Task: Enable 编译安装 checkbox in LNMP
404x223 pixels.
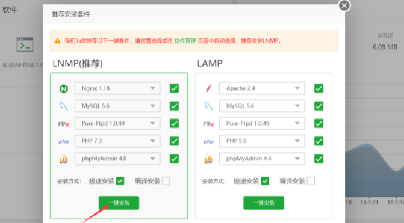Action: coord(166,181)
